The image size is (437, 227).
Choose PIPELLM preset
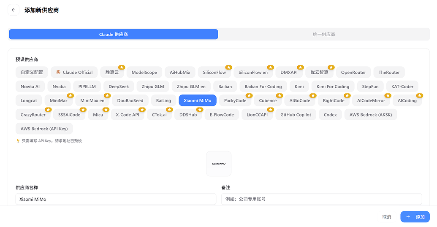[x=87, y=86]
